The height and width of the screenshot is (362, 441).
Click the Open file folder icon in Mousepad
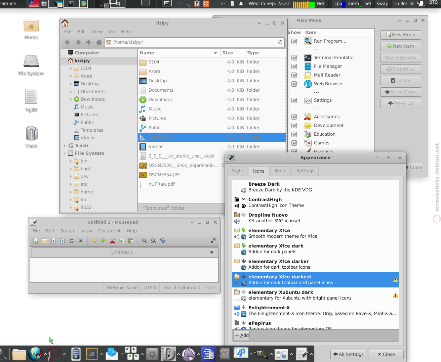click(44, 241)
